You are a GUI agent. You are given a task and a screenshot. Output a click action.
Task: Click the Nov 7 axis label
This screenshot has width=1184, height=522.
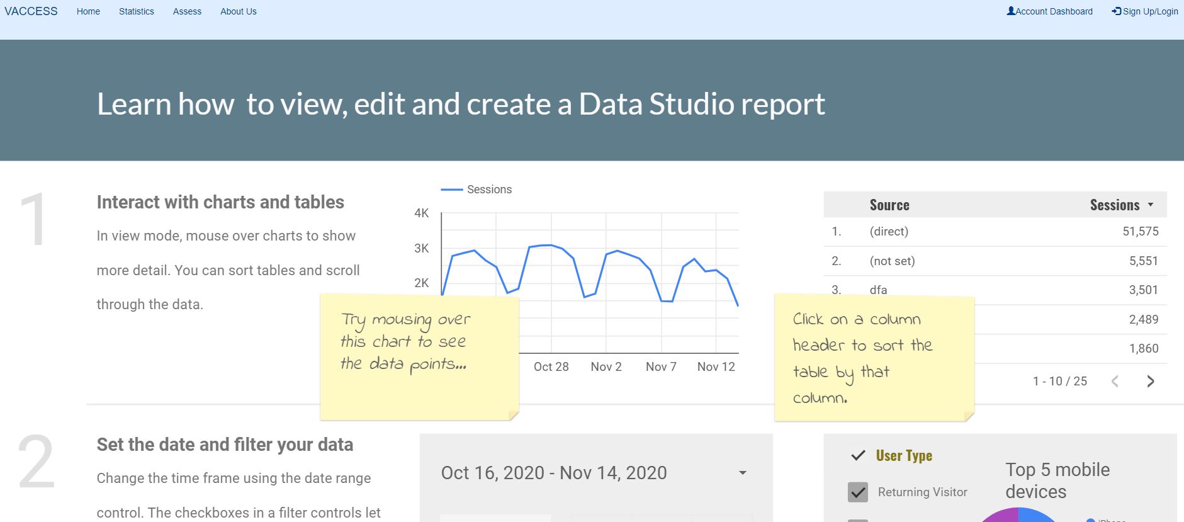[x=661, y=366]
